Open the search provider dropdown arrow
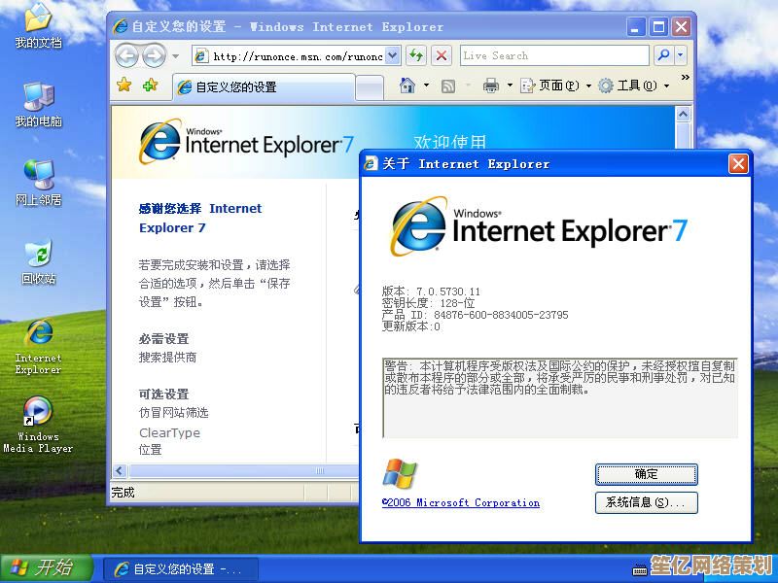This screenshot has width=778, height=583. point(680,55)
